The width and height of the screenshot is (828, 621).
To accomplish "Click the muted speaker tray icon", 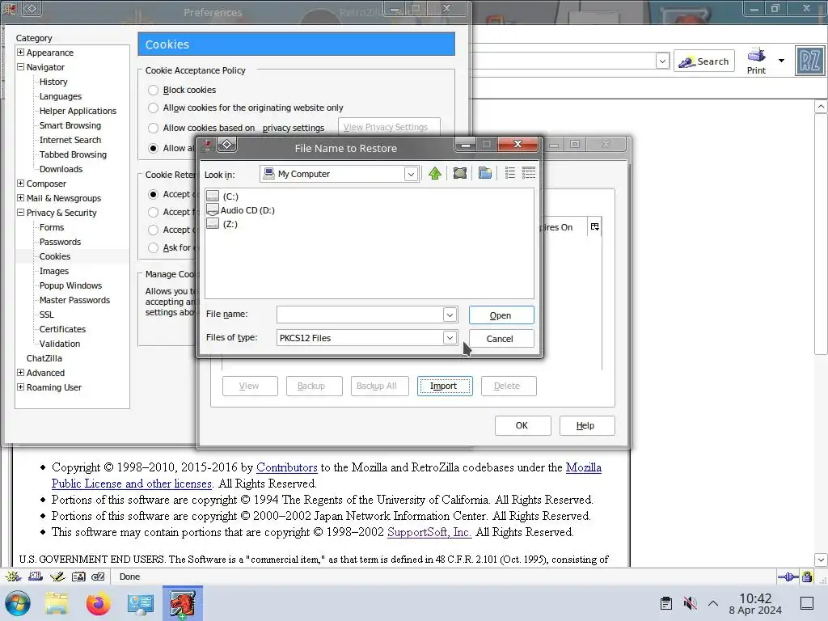I will click(690, 603).
